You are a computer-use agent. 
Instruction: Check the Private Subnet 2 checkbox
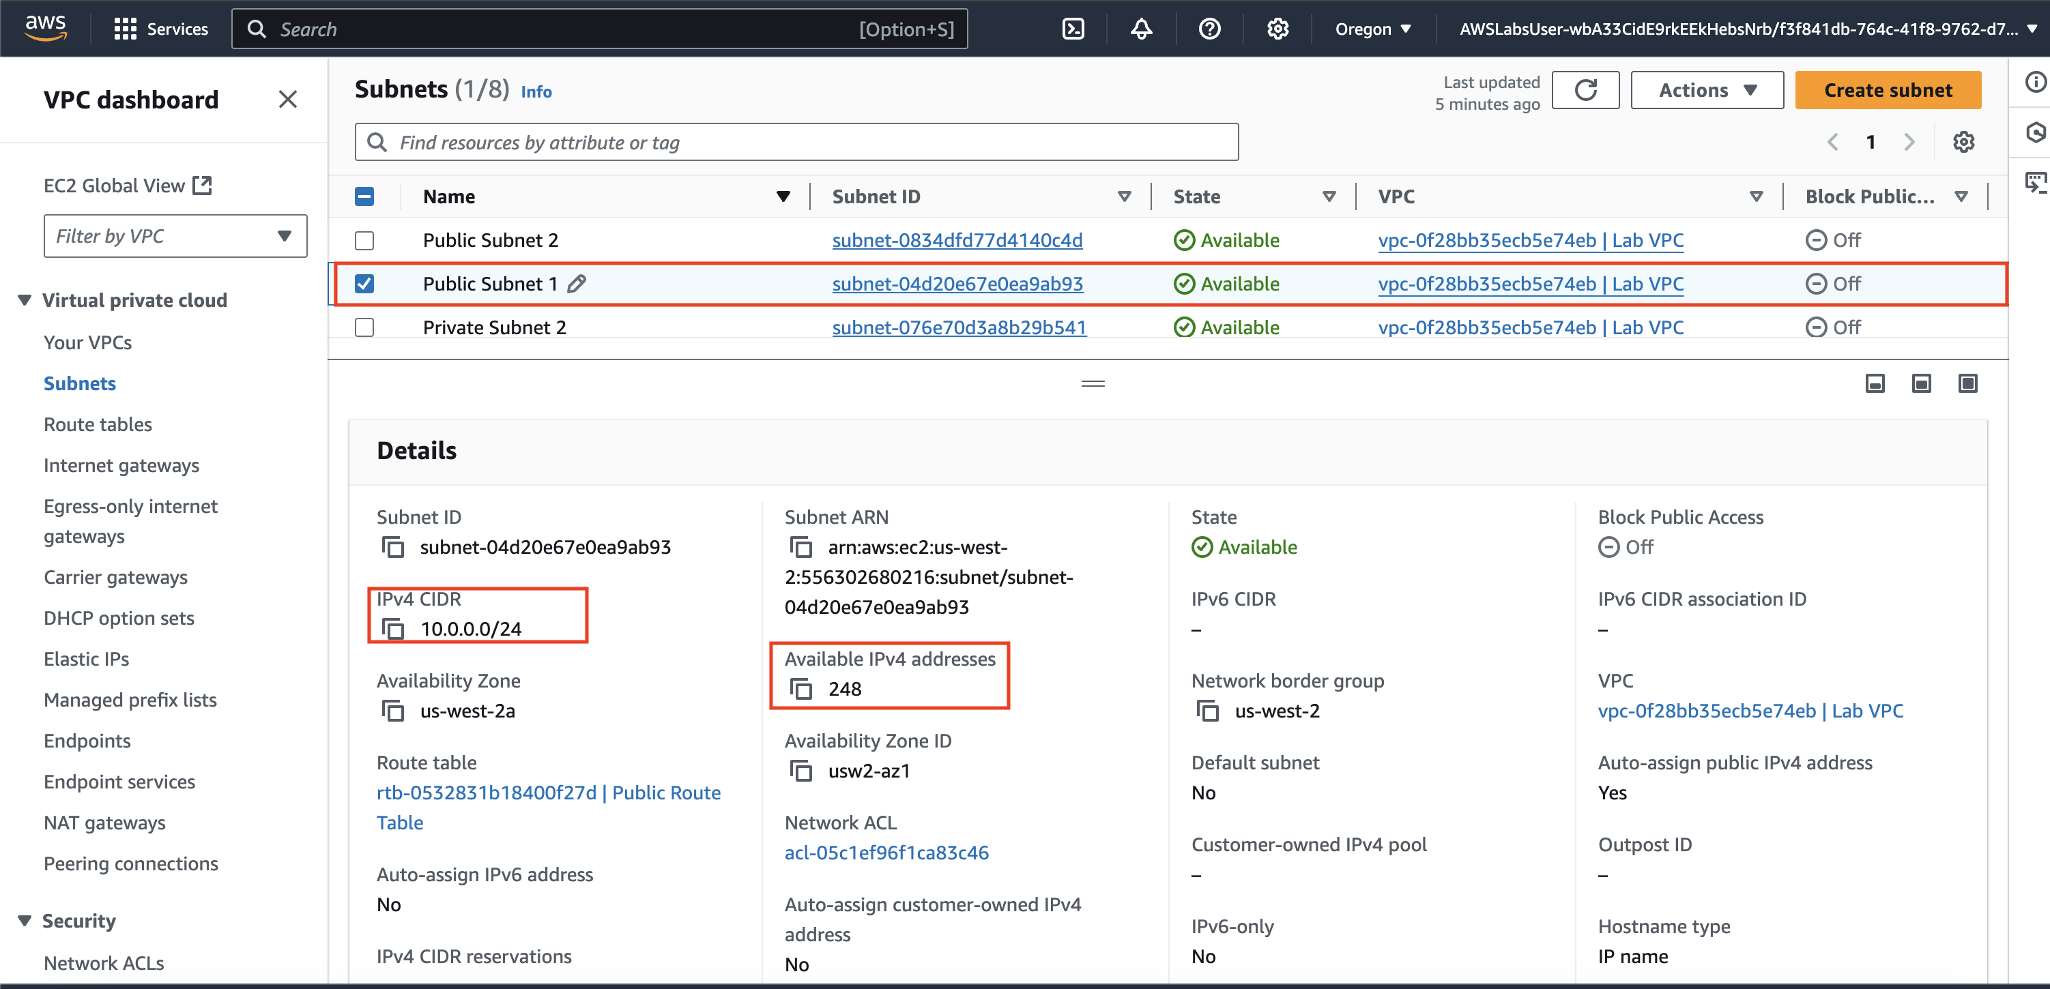[364, 327]
